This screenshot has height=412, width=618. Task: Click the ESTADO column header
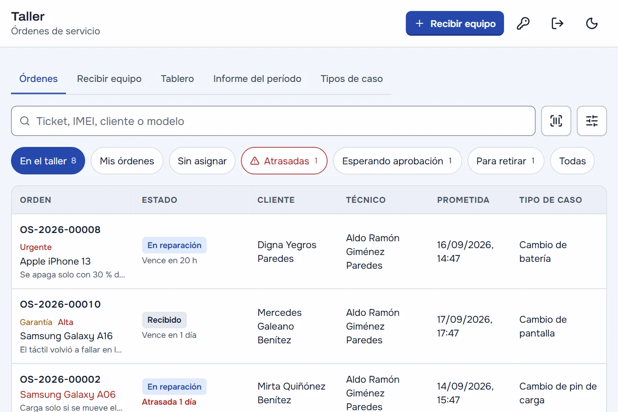(x=159, y=200)
